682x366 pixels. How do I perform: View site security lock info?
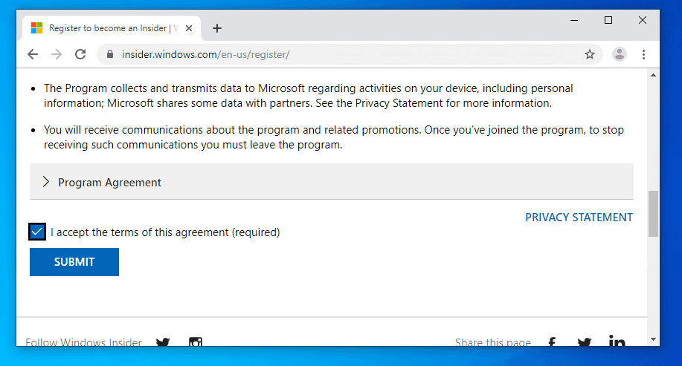[x=110, y=54]
